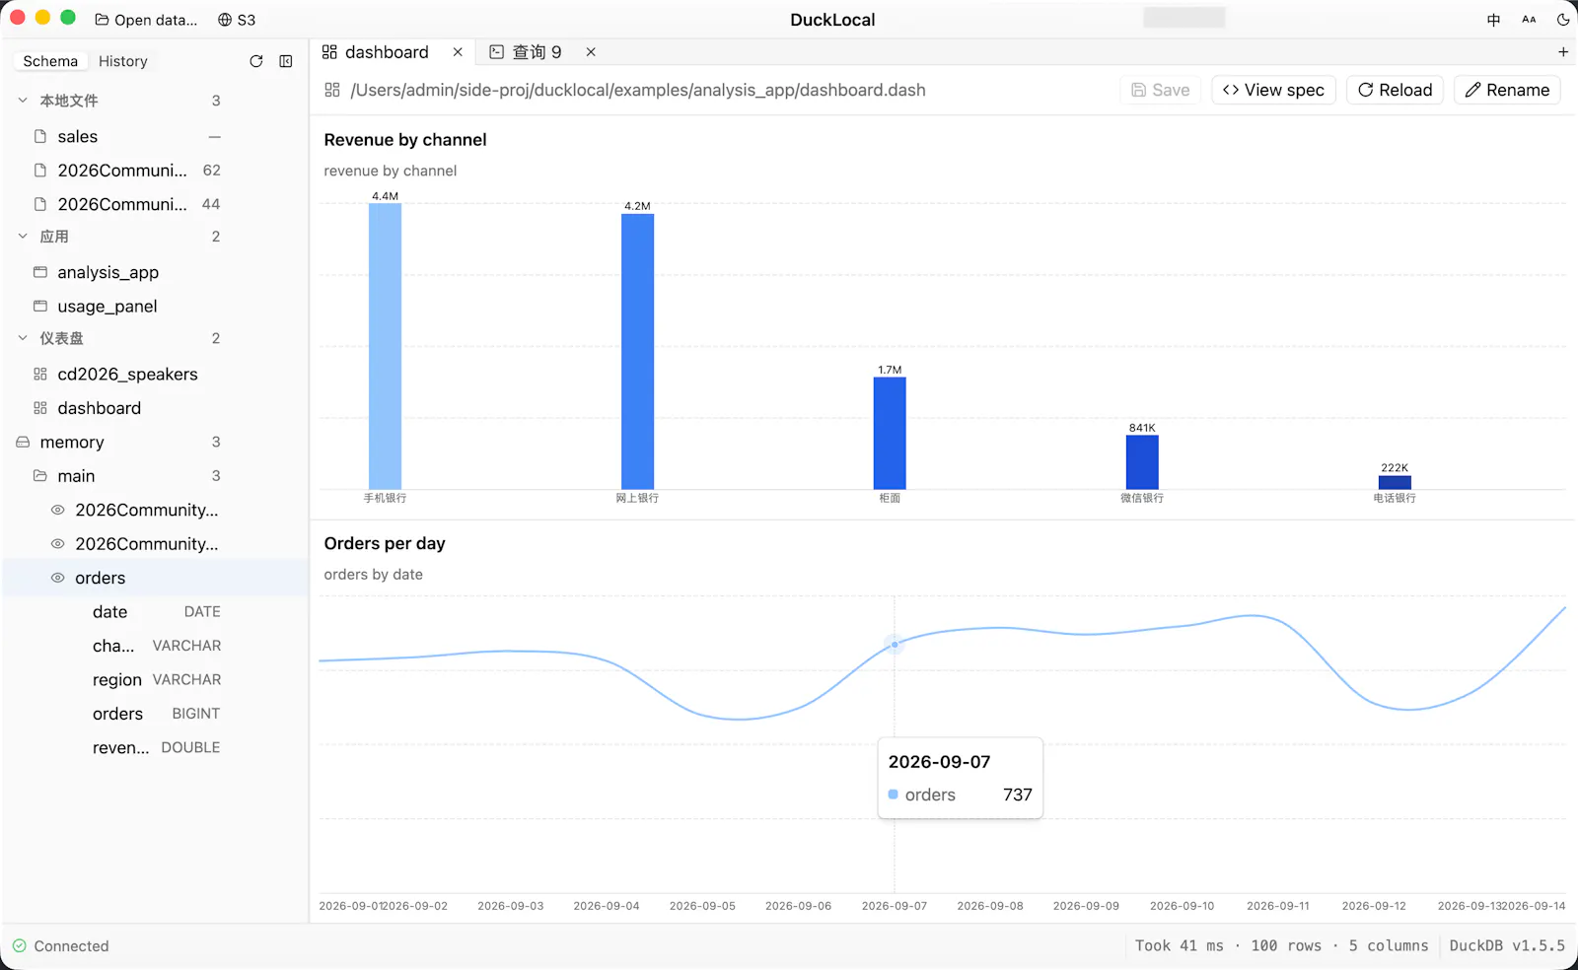
Task: Close the dashboard tab
Action: coord(458,52)
